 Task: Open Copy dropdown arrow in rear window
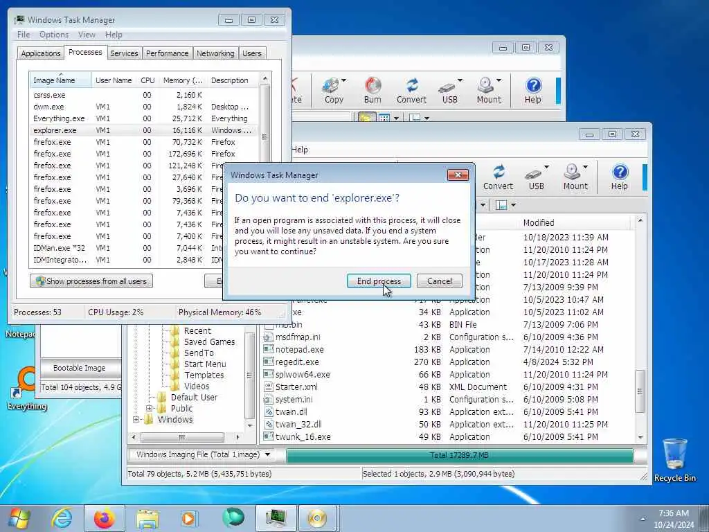click(344, 80)
